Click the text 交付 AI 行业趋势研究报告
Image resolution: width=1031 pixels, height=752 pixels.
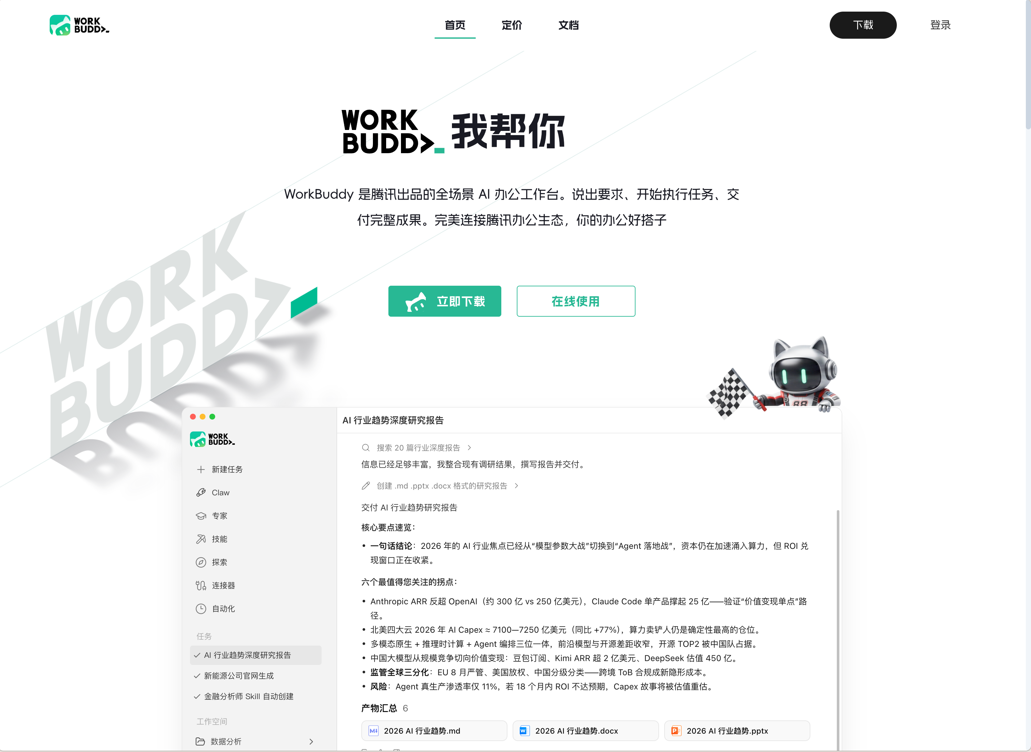click(x=409, y=508)
